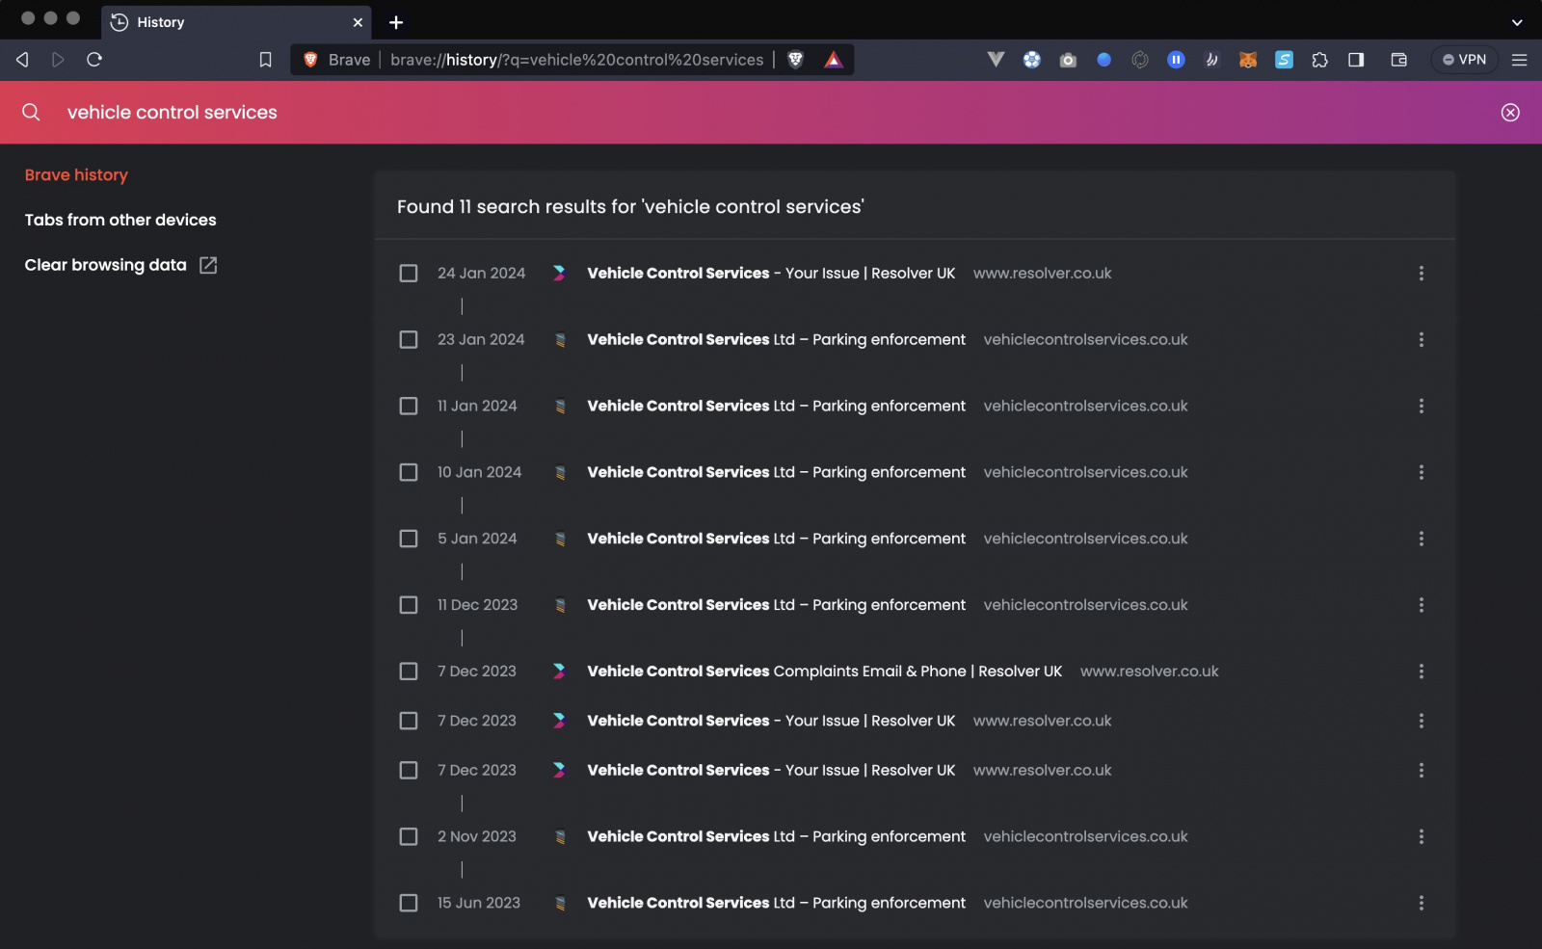Open actions menu for 2 Nov 2023 entry
Image resolution: width=1542 pixels, height=949 pixels.
click(1421, 837)
